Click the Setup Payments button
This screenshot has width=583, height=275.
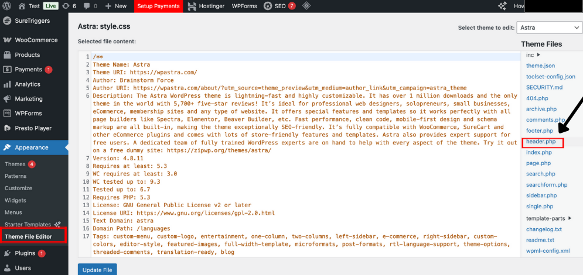(x=158, y=6)
